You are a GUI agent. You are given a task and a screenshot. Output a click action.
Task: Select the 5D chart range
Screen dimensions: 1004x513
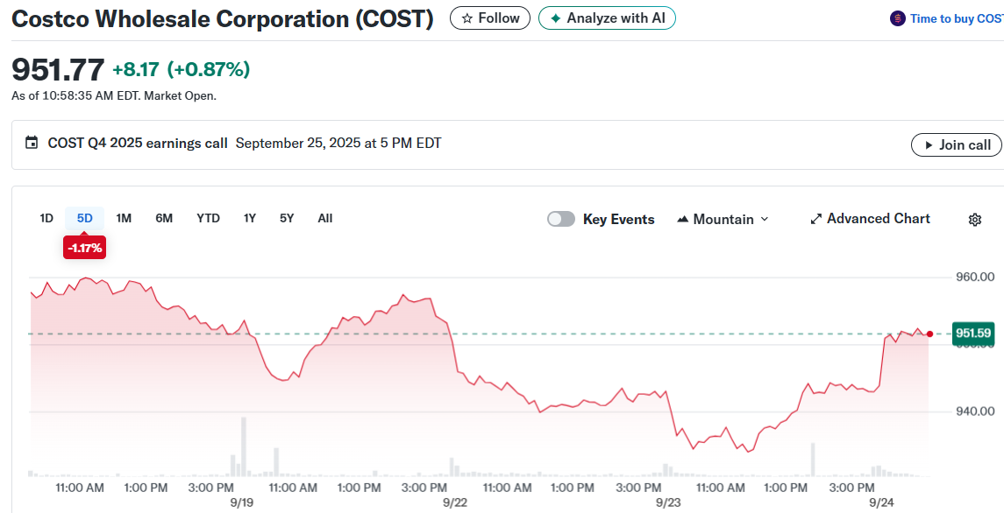pyautogui.click(x=84, y=218)
